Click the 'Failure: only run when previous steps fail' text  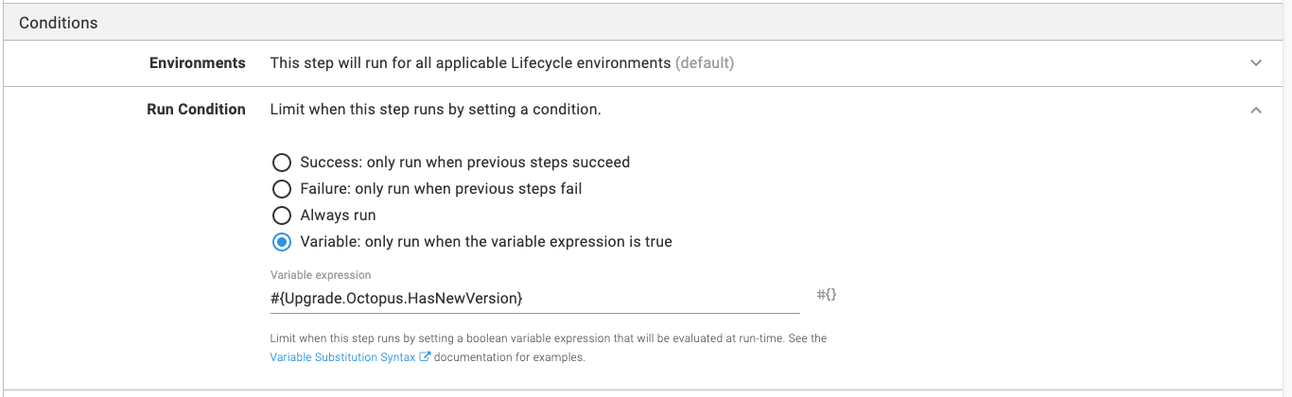[x=441, y=189]
